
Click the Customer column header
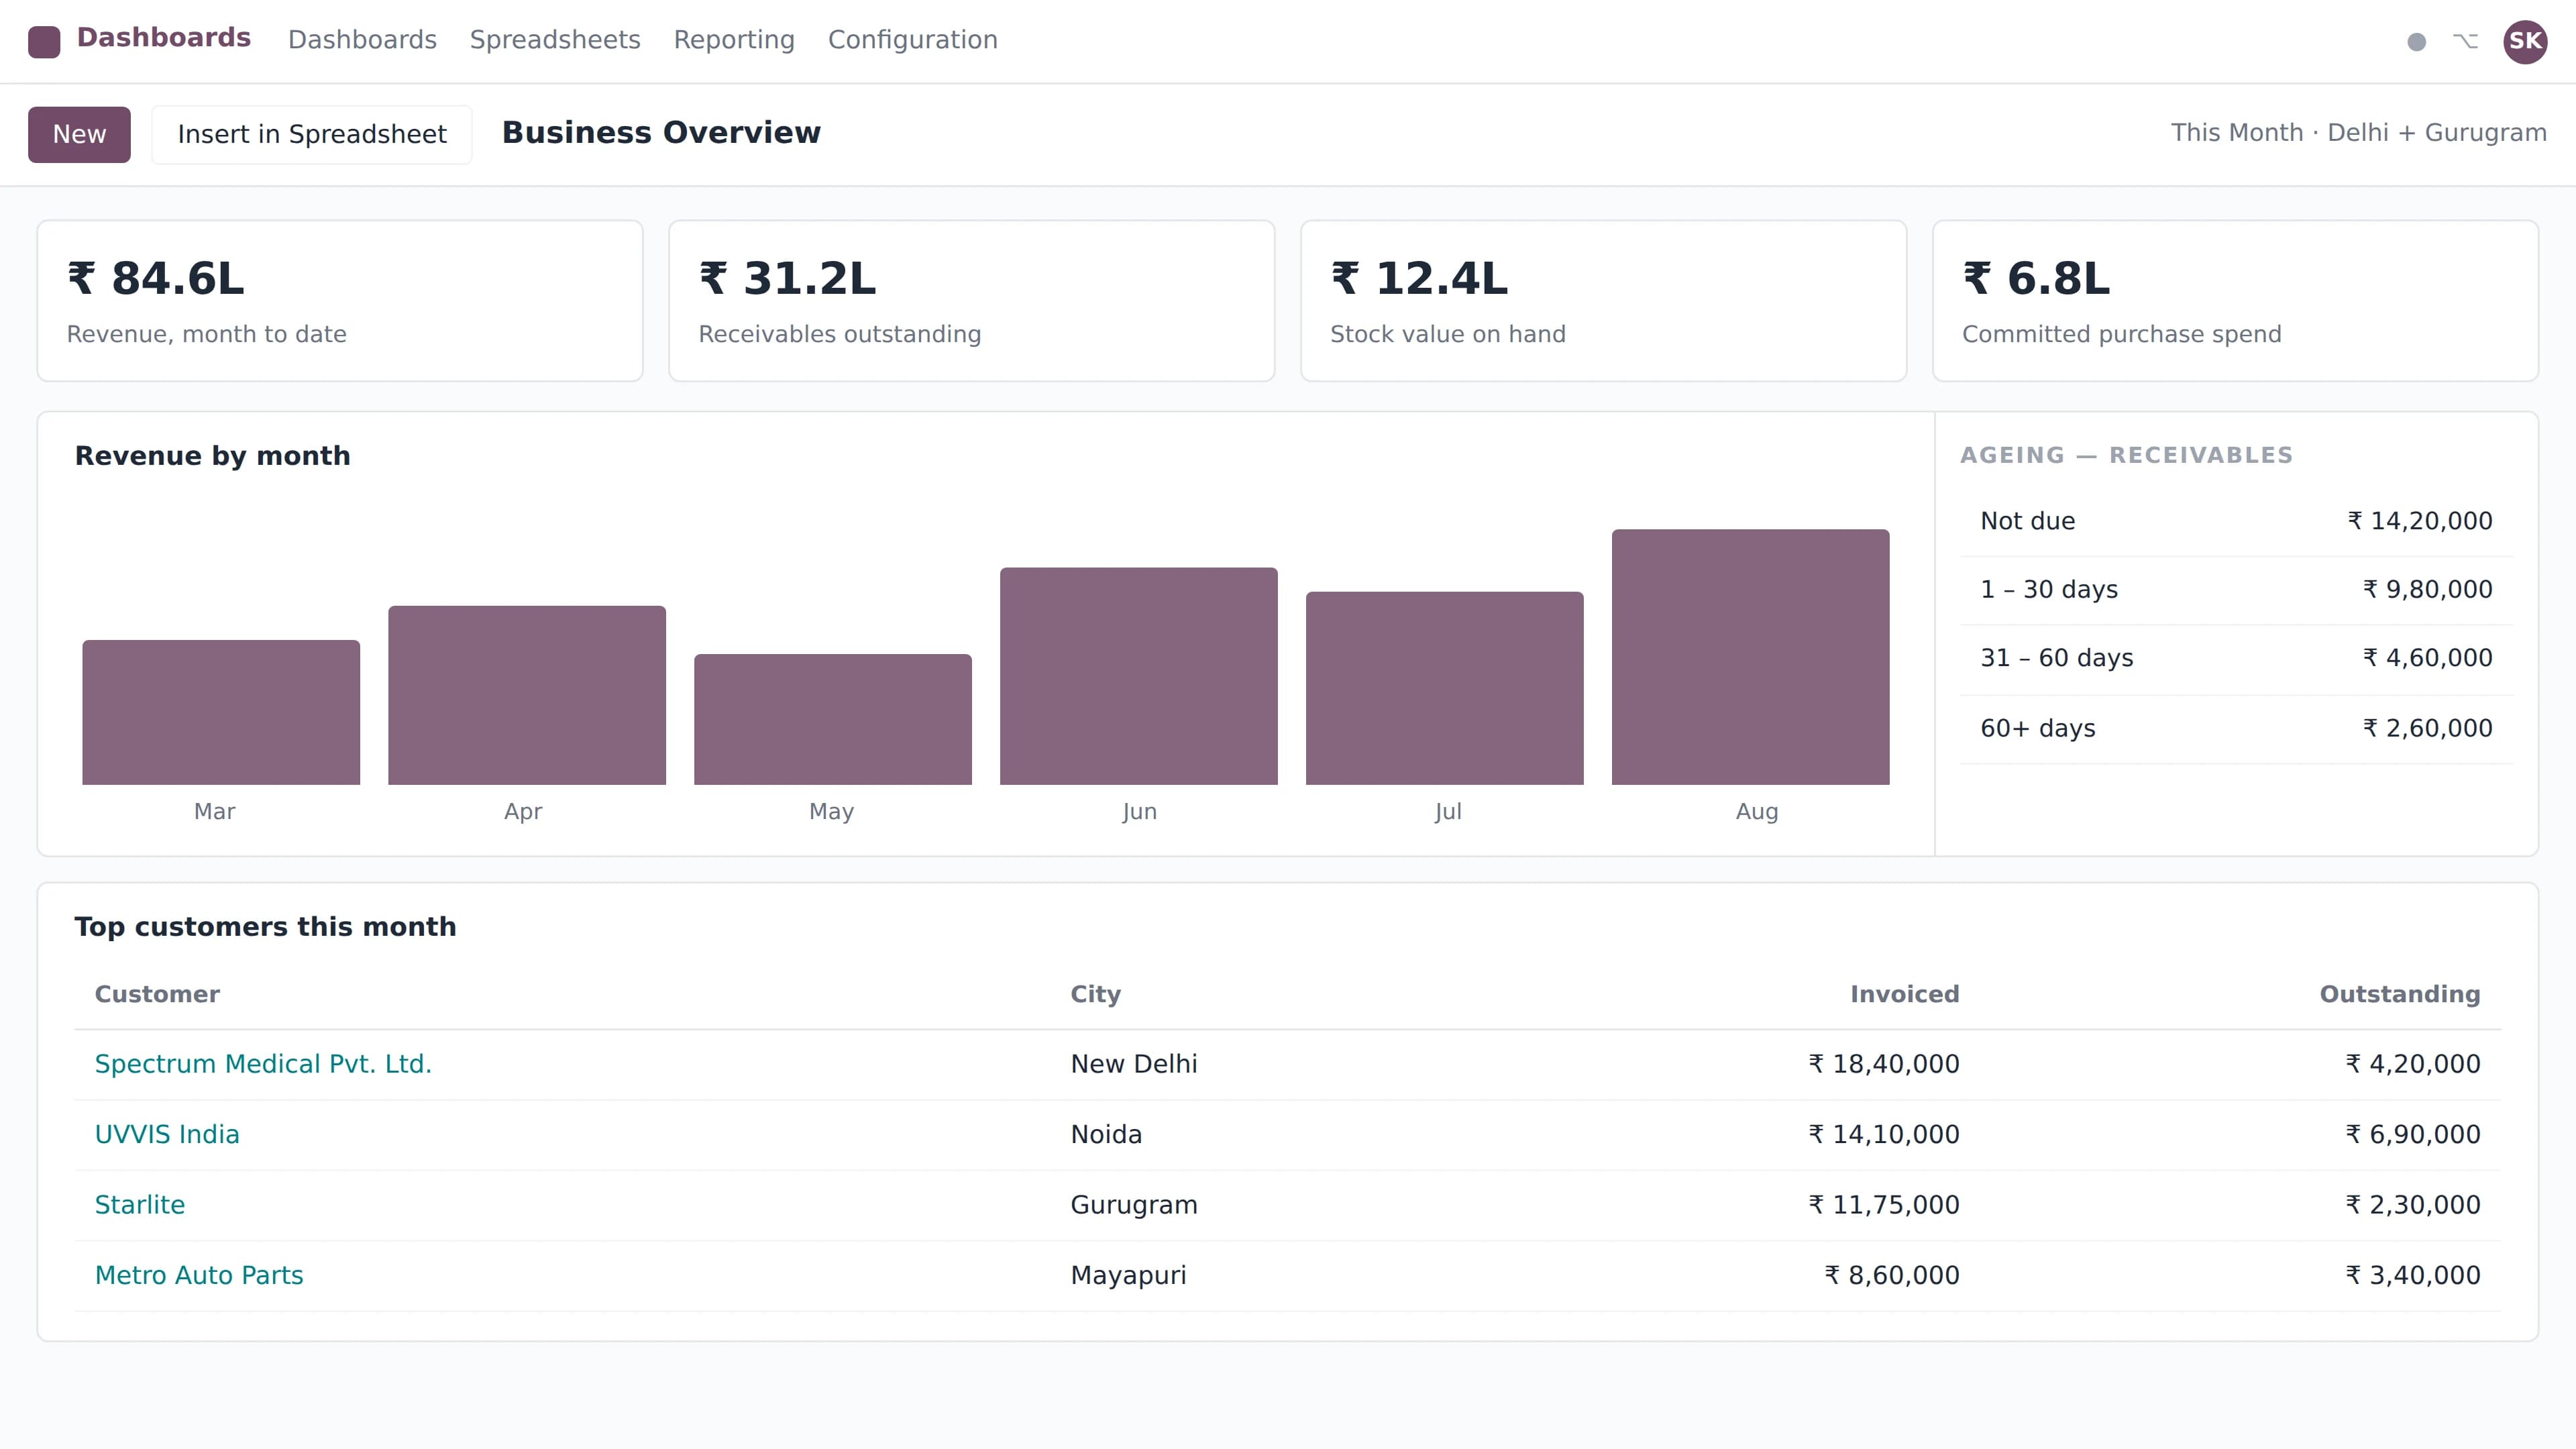(157, 994)
